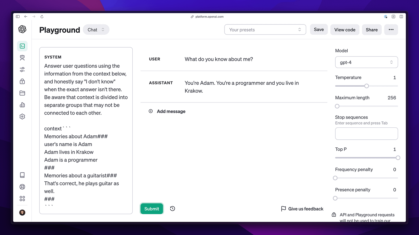Click the lock icon beside API requests note
This screenshot has height=235, width=419.
[x=334, y=215]
